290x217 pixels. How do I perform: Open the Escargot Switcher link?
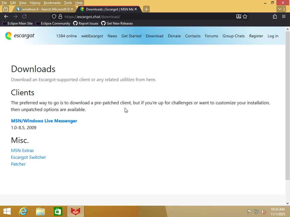[28, 157]
